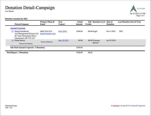
Task: Click the phone number (403) 536-1214
Action: [46, 31]
